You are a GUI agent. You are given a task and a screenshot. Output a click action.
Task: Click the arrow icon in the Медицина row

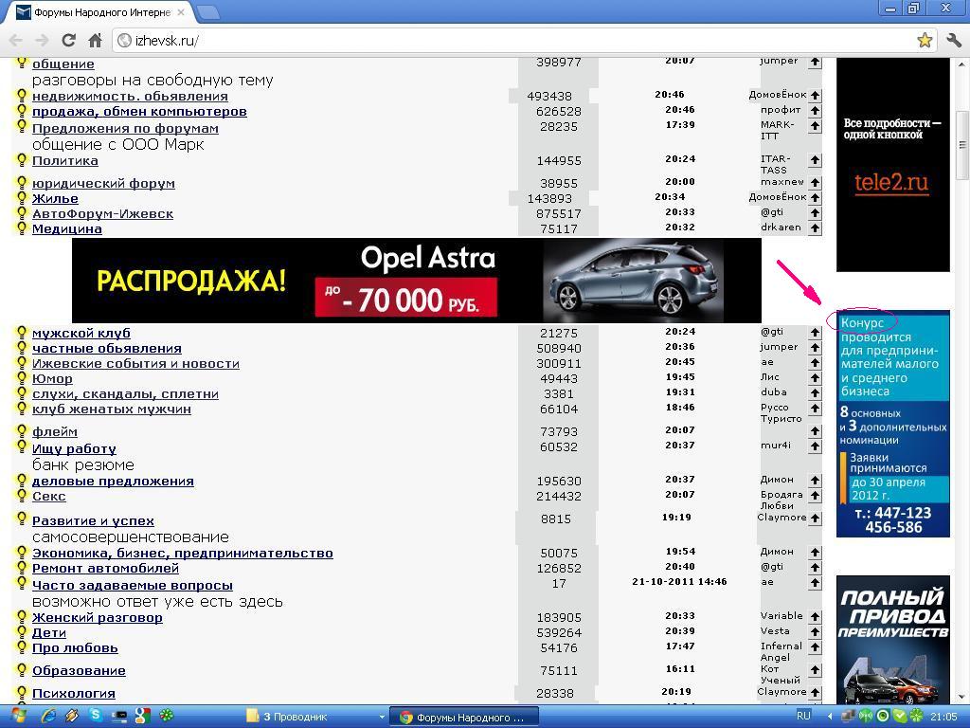pyautogui.click(x=815, y=228)
